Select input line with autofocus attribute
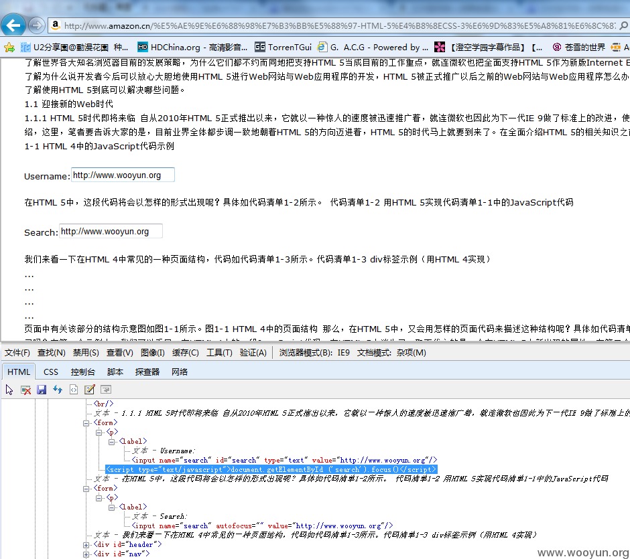Viewport: 630px width, 559px height. [x=262, y=526]
